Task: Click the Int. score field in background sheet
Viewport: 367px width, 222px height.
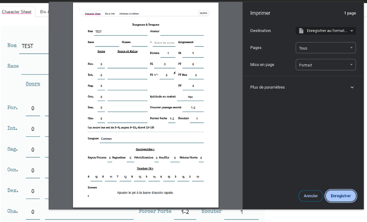Action: 33,129
